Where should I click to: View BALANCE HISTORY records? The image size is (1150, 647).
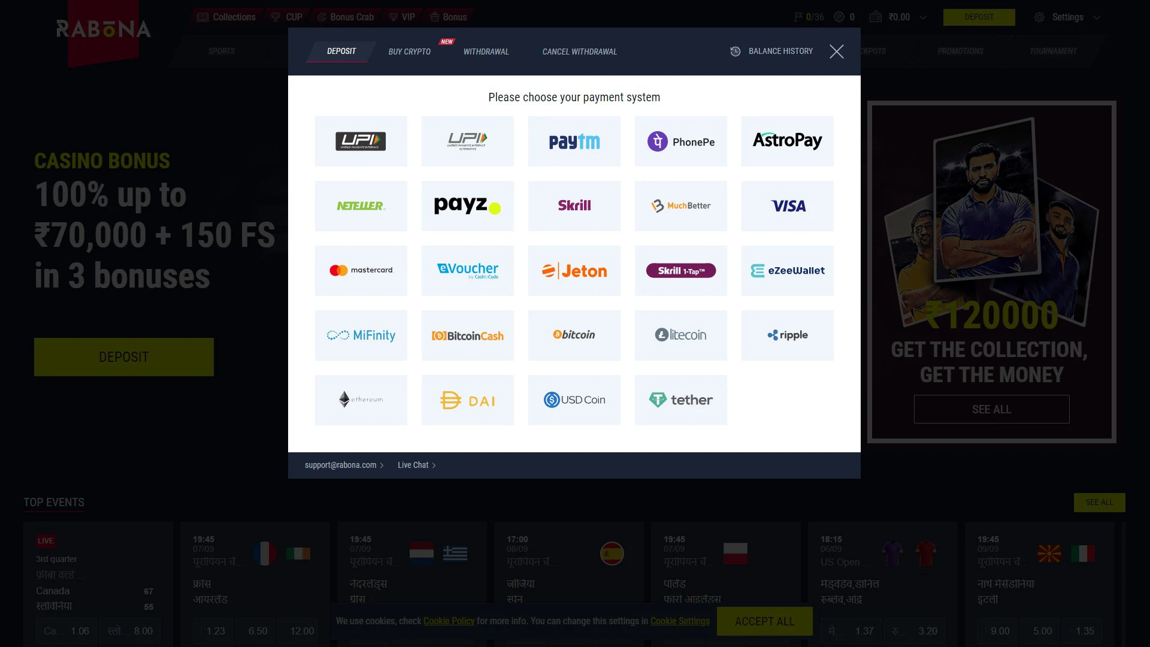(771, 52)
